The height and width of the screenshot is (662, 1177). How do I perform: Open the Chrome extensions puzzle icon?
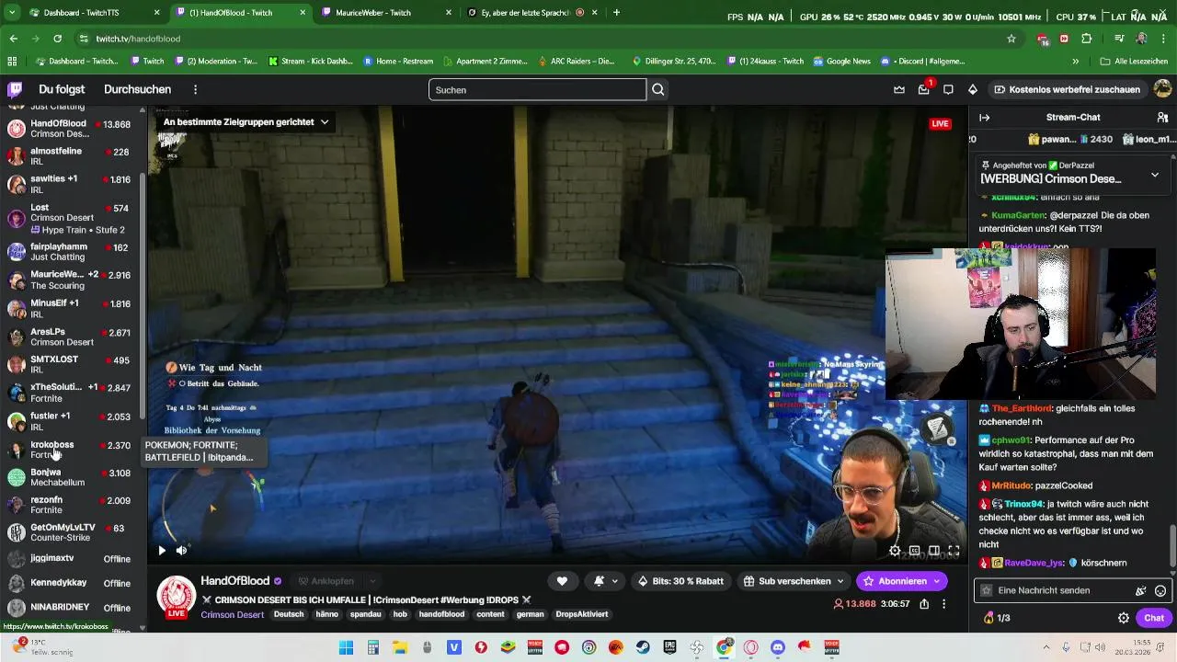1087,39
